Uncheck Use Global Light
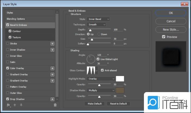191x113 pixels. (x=98, y=59)
